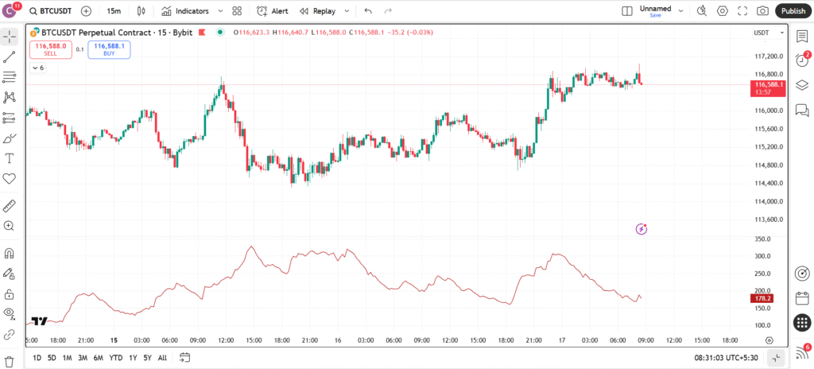Open chart settings gear icon
814x369 pixels.
pyautogui.click(x=723, y=11)
